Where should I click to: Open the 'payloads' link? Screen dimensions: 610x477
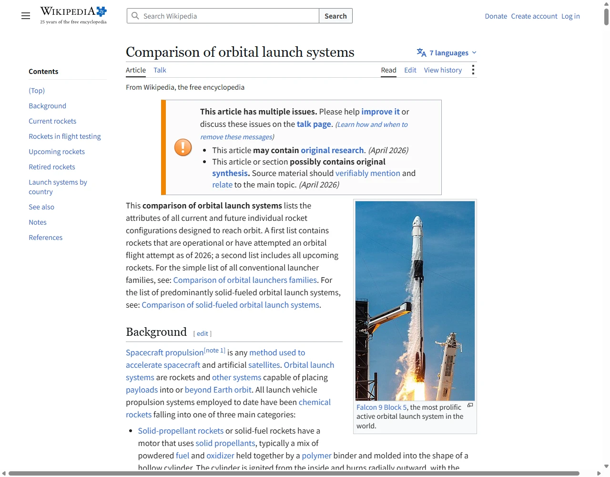[x=142, y=390]
